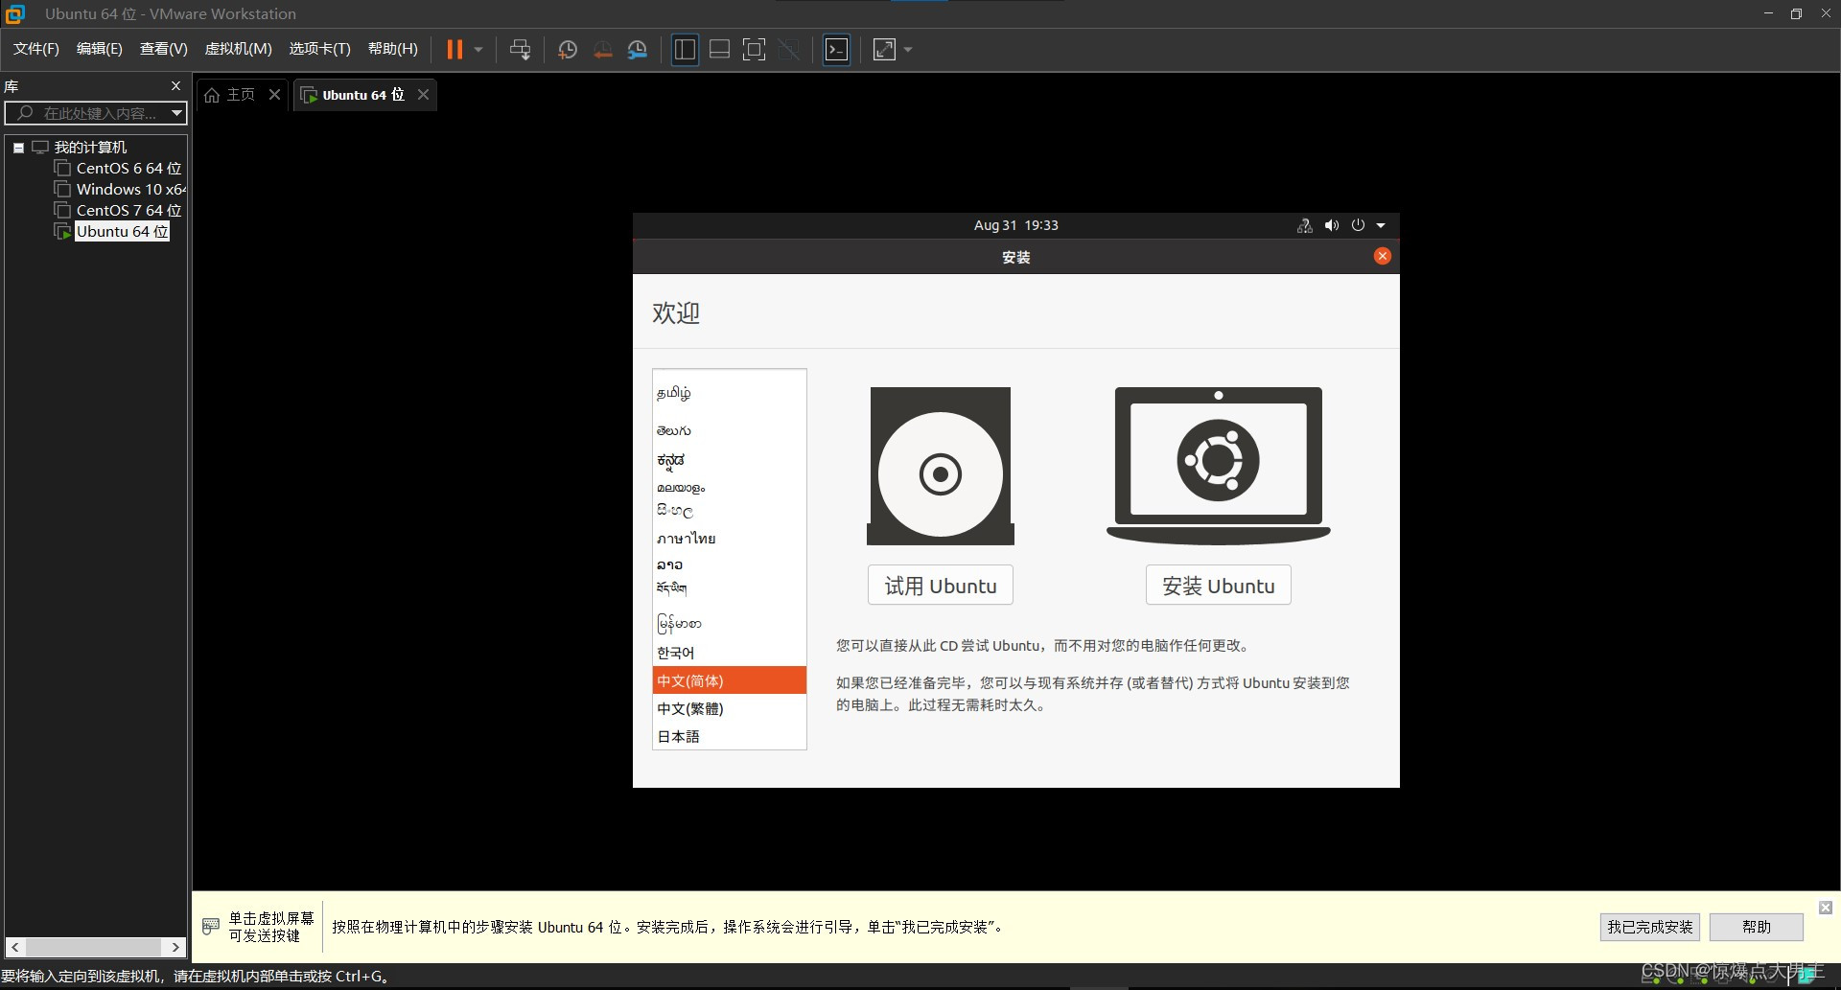Collapse the 我的计算机 tree node
Screen dimensions: 1841x990
(18, 148)
